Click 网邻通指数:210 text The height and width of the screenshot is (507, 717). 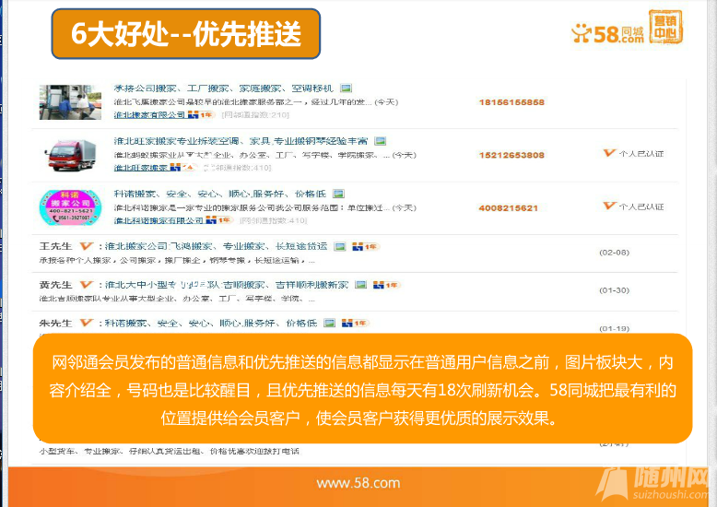pyautogui.click(x=255, y=115)
